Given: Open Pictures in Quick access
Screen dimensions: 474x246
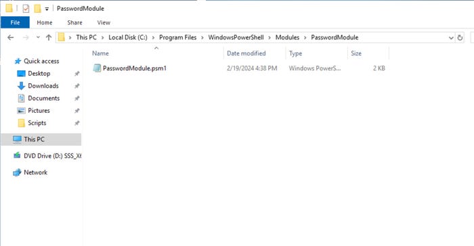Looking at the screenshot, I should click(x=39, y=111).
